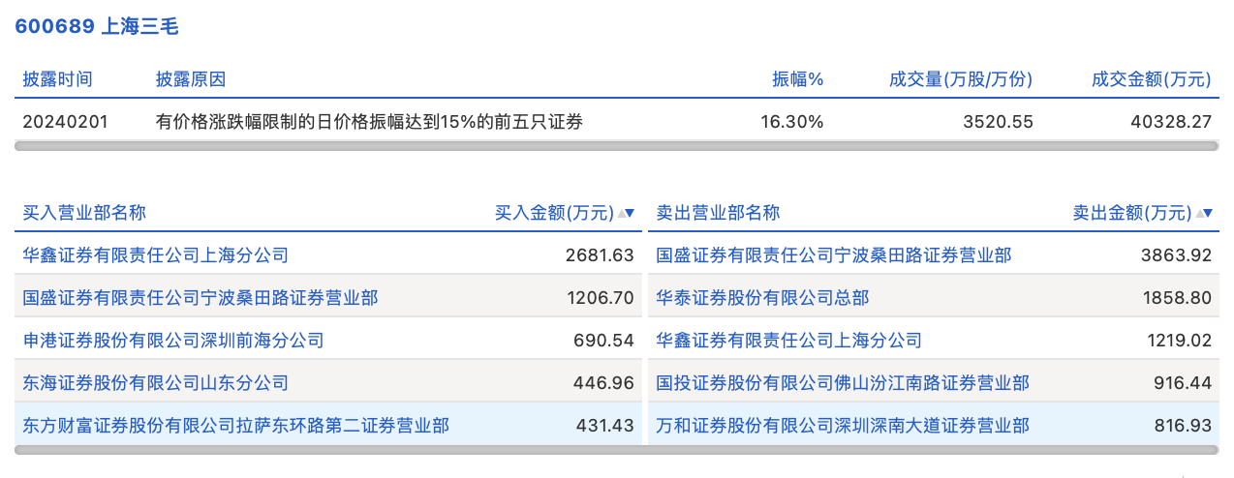This screenshot has width=1234, height=478.
Task: Sort by 买入金额(万元) column header
Action: point(553,214)
